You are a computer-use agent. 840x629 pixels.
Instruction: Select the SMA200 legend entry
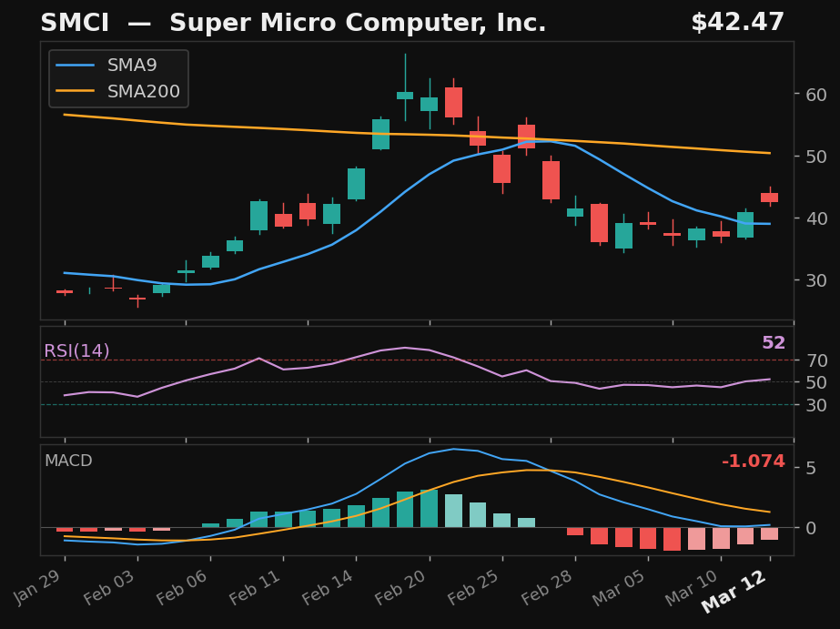118,92
